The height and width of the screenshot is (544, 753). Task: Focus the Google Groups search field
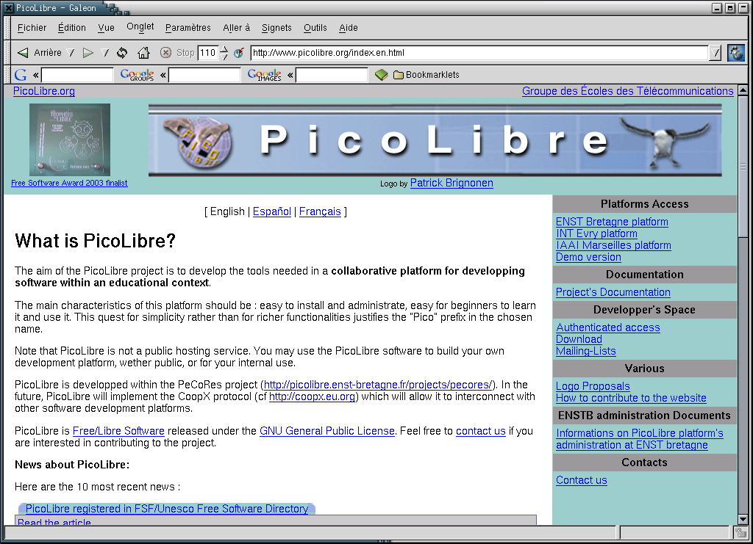pos(204,75)
